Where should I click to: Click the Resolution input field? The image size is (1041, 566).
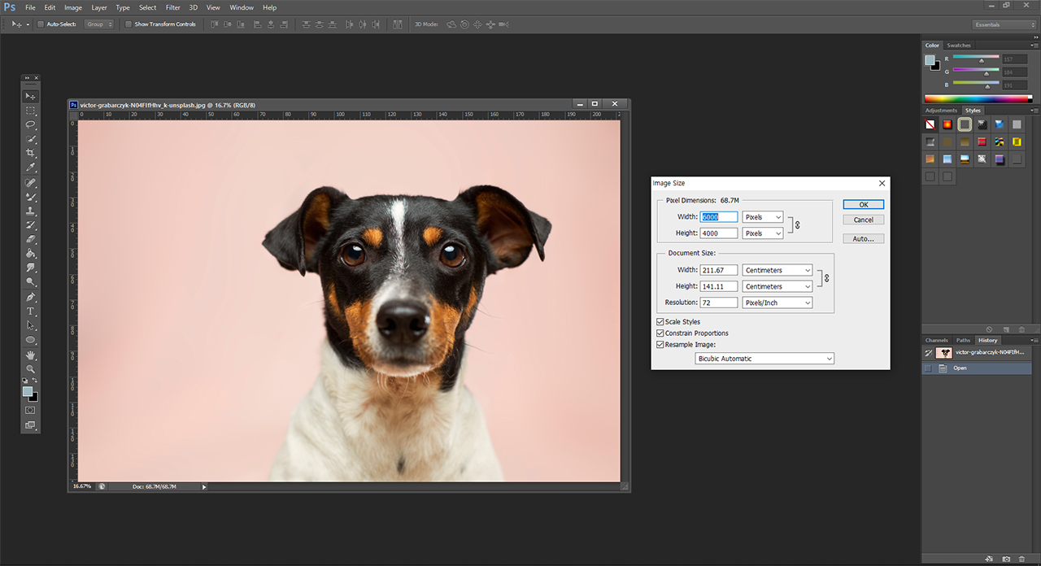point(717,303)
